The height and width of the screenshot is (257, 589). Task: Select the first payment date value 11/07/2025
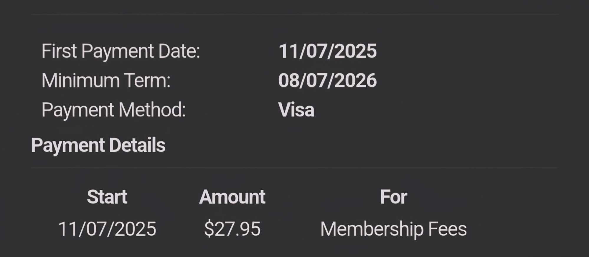(x=327, y=51)
